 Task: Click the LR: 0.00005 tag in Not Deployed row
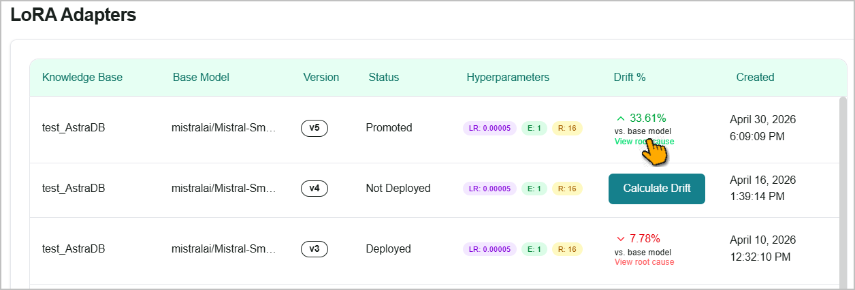tap(489, 189)
